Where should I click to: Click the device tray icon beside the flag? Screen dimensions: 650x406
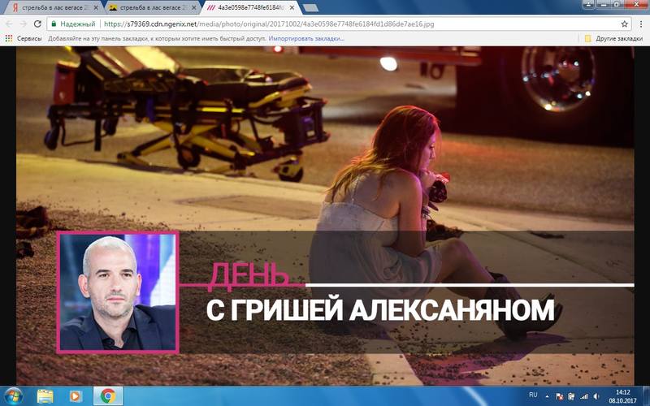pos(571,396)
